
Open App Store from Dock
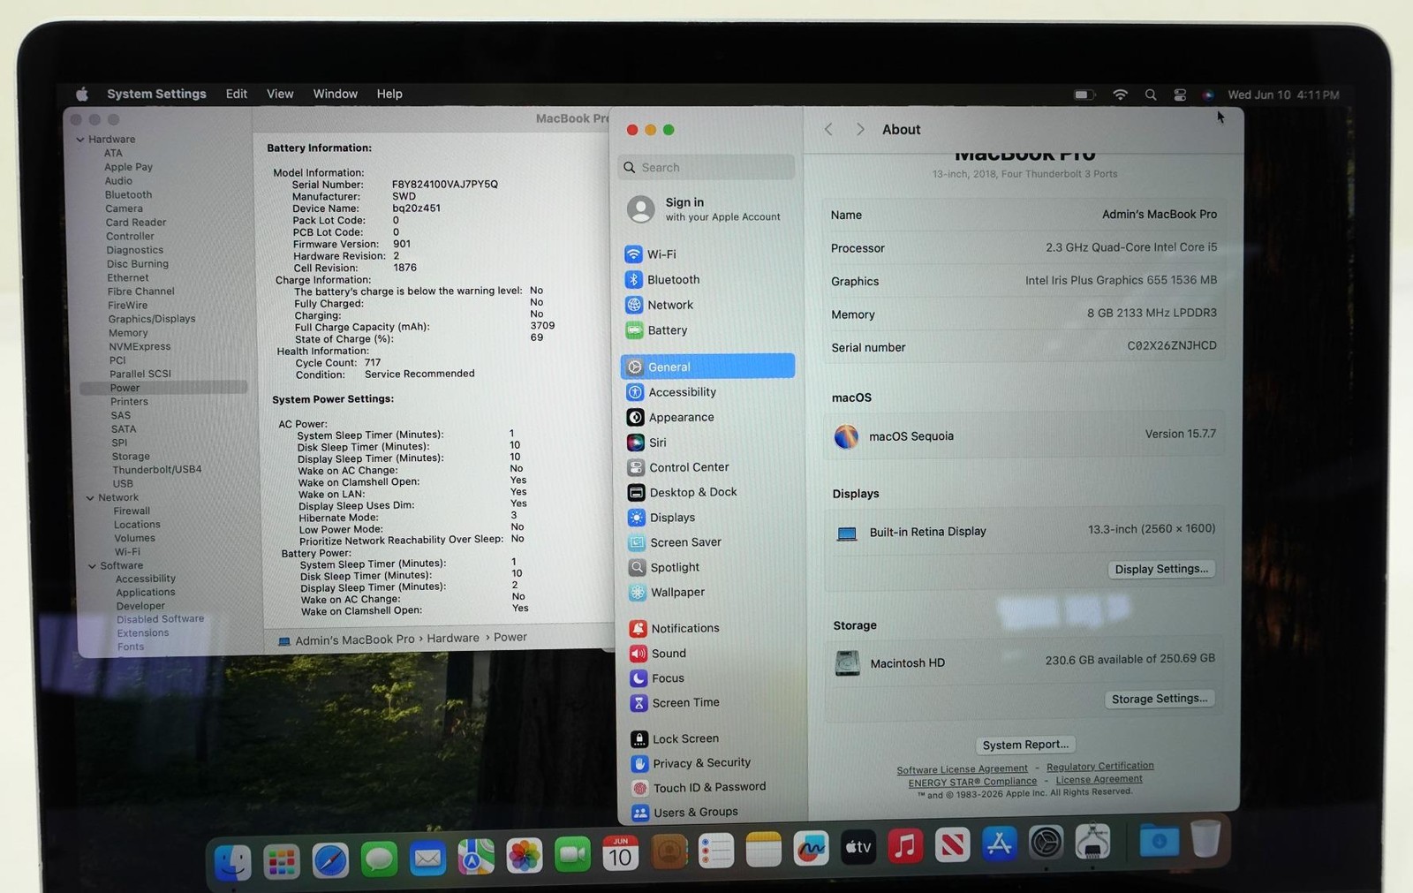click(x=999, y=844)
